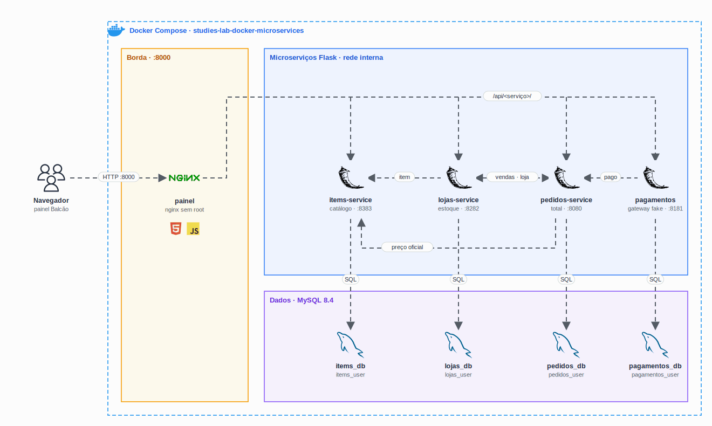
Task: Click the 'Dados · MySQL 8.4' title
Action: [x=302, y=300]
